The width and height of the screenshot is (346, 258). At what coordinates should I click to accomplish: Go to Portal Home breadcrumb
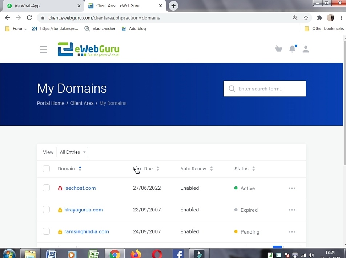point(51,103)
